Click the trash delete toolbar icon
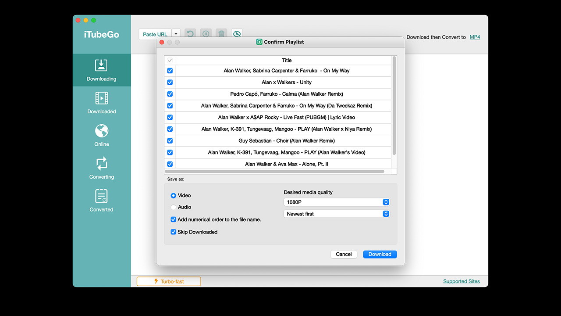 [221, 34]
